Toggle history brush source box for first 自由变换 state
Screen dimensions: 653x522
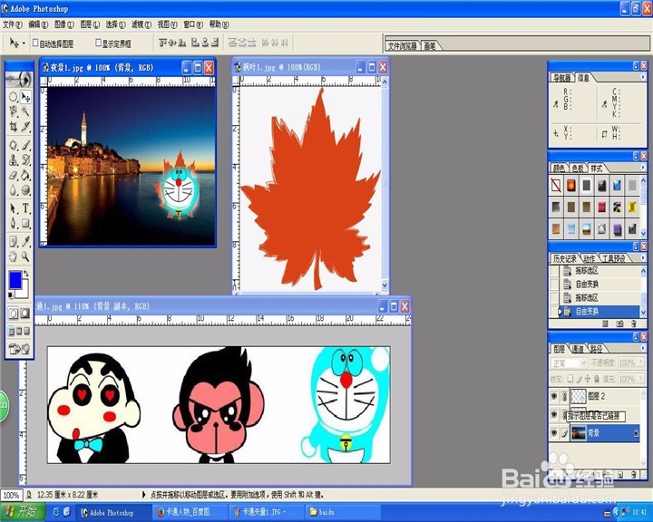click(554, 285)
